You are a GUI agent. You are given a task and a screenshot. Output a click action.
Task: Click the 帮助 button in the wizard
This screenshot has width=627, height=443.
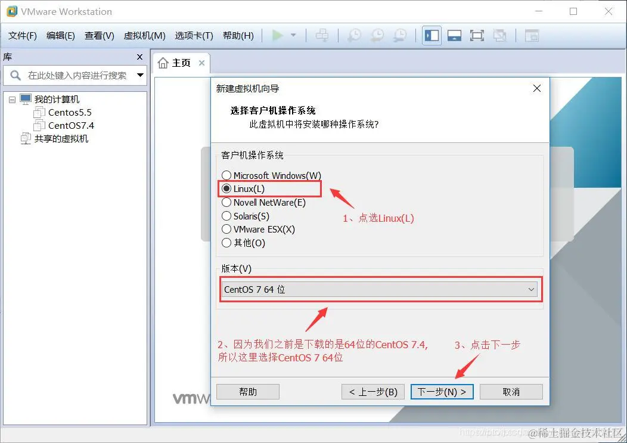pos(247,391)
